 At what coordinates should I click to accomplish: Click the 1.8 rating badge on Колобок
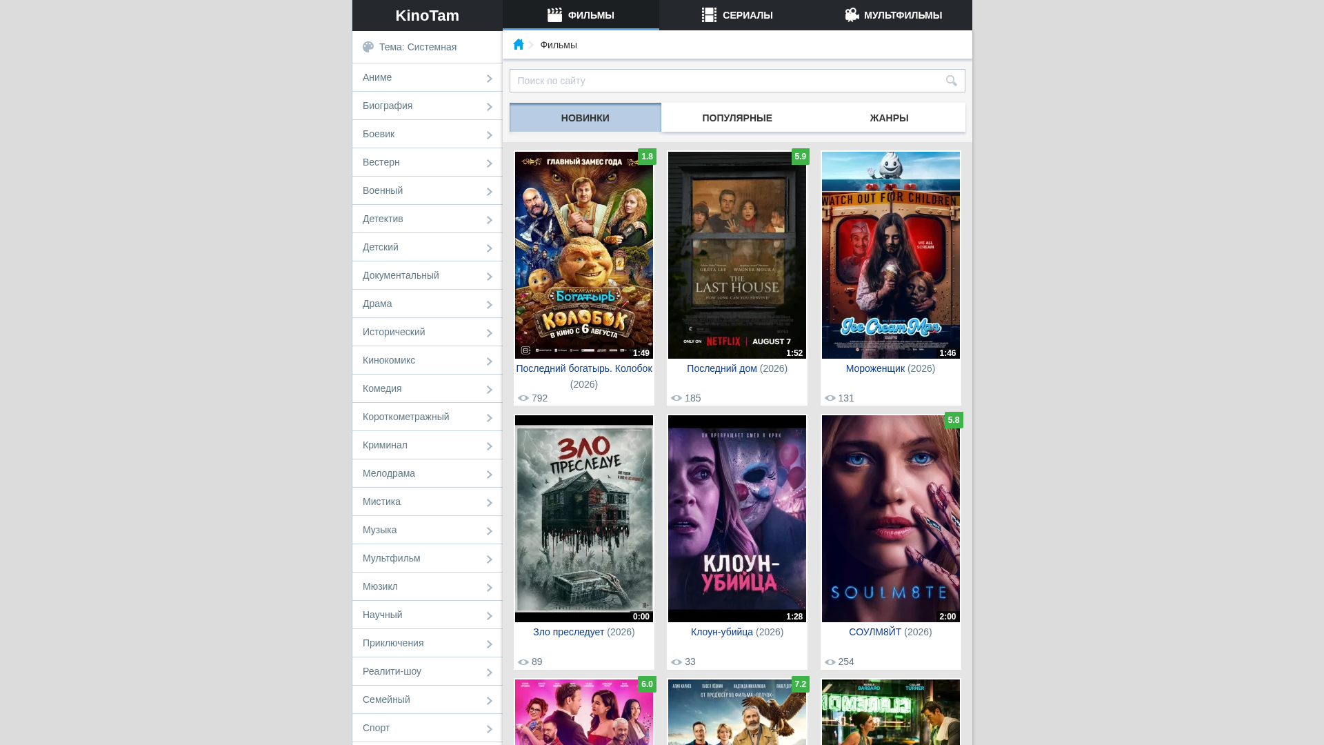click(x=647, y=157)
